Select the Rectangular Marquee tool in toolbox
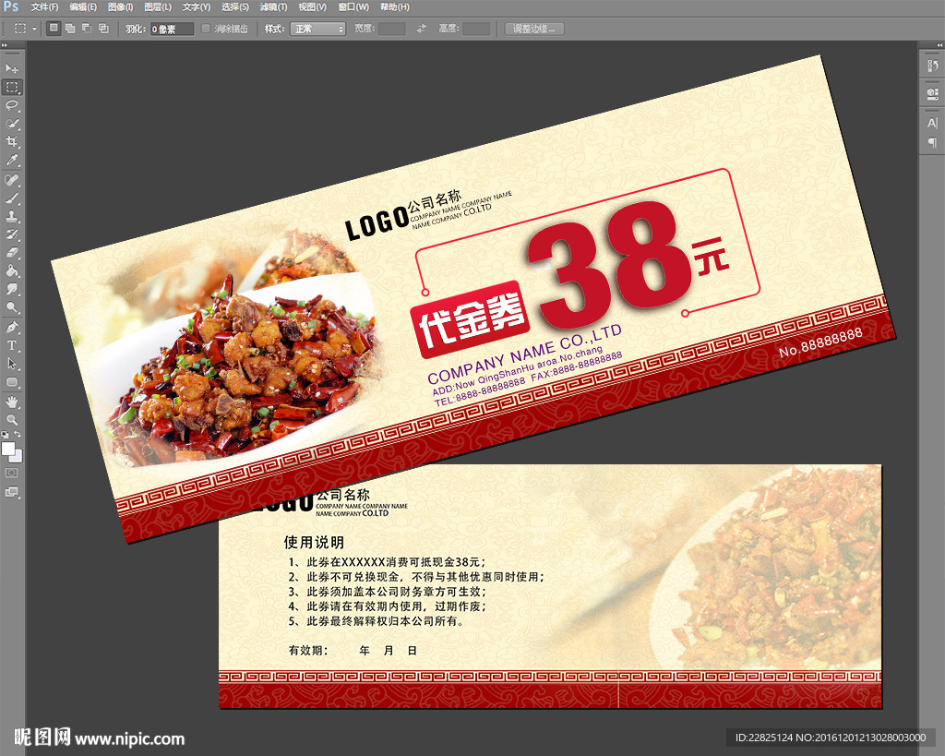 (11, 88)
